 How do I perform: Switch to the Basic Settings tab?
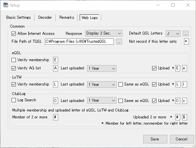click(18, 17)
